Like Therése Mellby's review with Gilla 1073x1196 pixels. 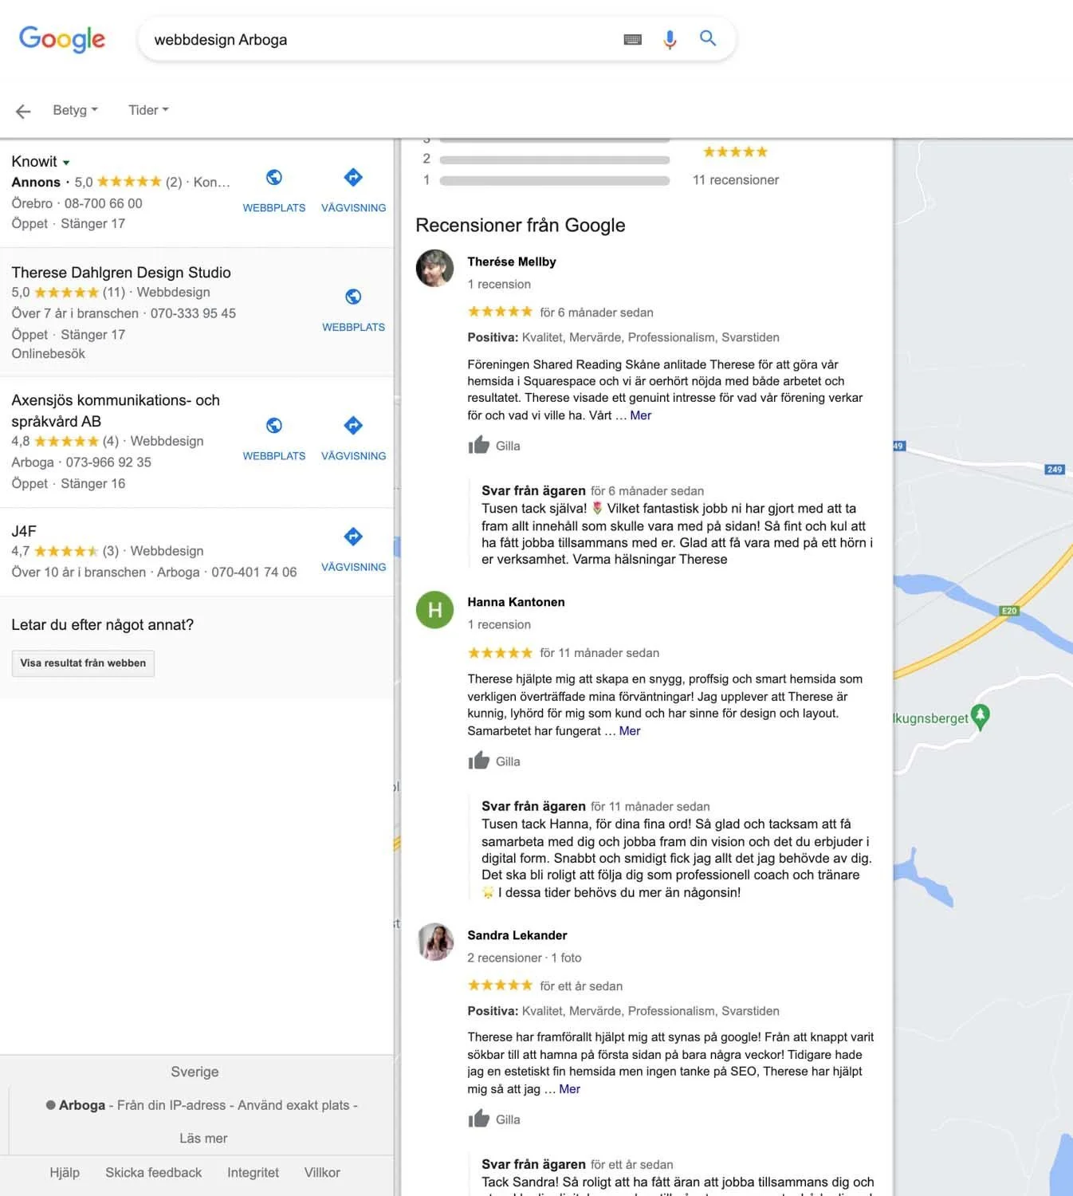point(493,445)
